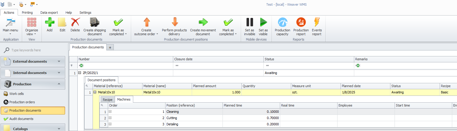Sort by Employee column header
The image size is (457, 131).
point(366,105)
